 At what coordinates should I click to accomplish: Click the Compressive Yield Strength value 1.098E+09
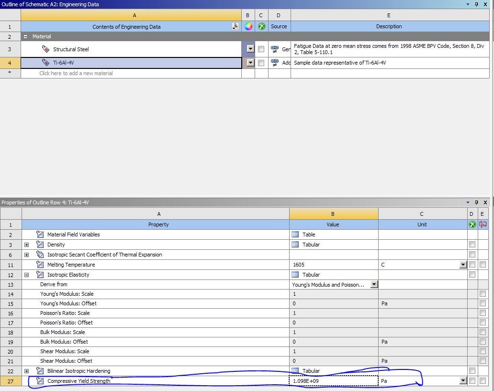click(305, 381)
